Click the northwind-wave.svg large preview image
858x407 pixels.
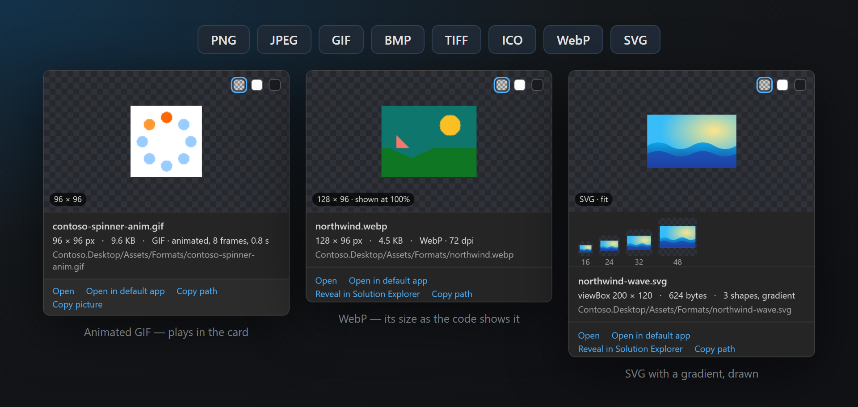[x=692, y=141]
